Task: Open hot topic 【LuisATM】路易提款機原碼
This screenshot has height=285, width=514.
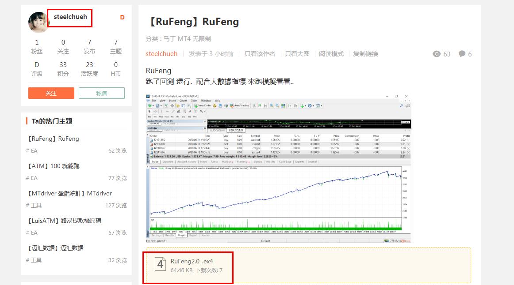Action: coord(65,221)
